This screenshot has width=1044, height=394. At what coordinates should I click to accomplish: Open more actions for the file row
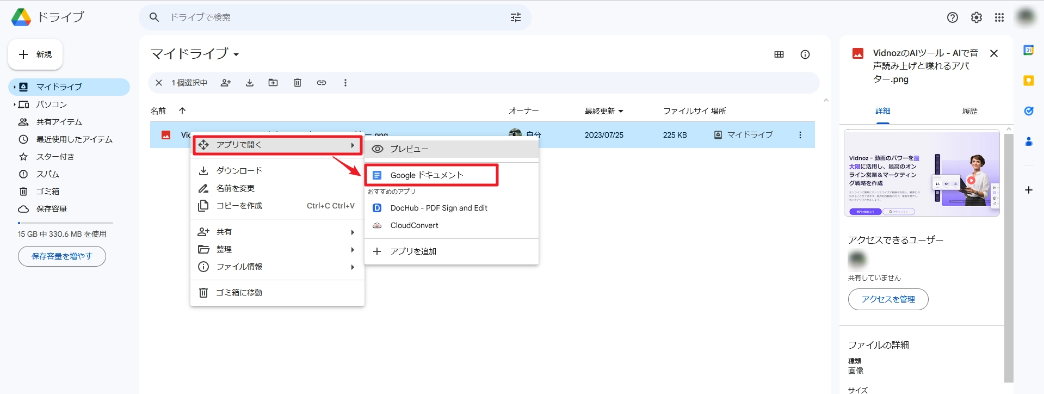coord(800,135)
